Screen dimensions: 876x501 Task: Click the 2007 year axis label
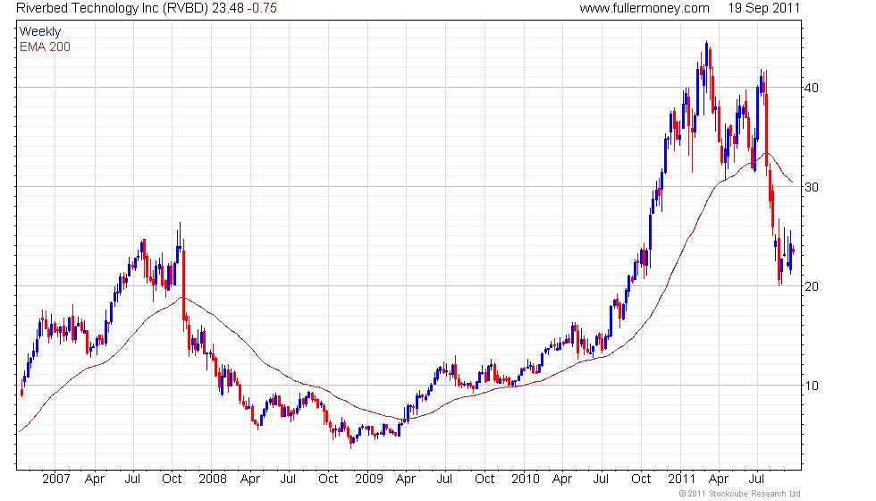[55, 479]
